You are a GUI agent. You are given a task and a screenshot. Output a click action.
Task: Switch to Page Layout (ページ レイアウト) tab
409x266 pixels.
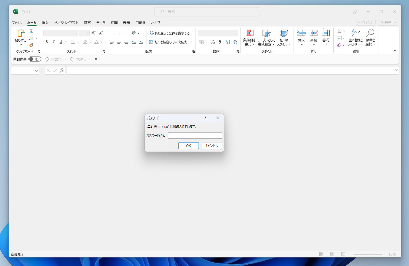pos(66,23)
